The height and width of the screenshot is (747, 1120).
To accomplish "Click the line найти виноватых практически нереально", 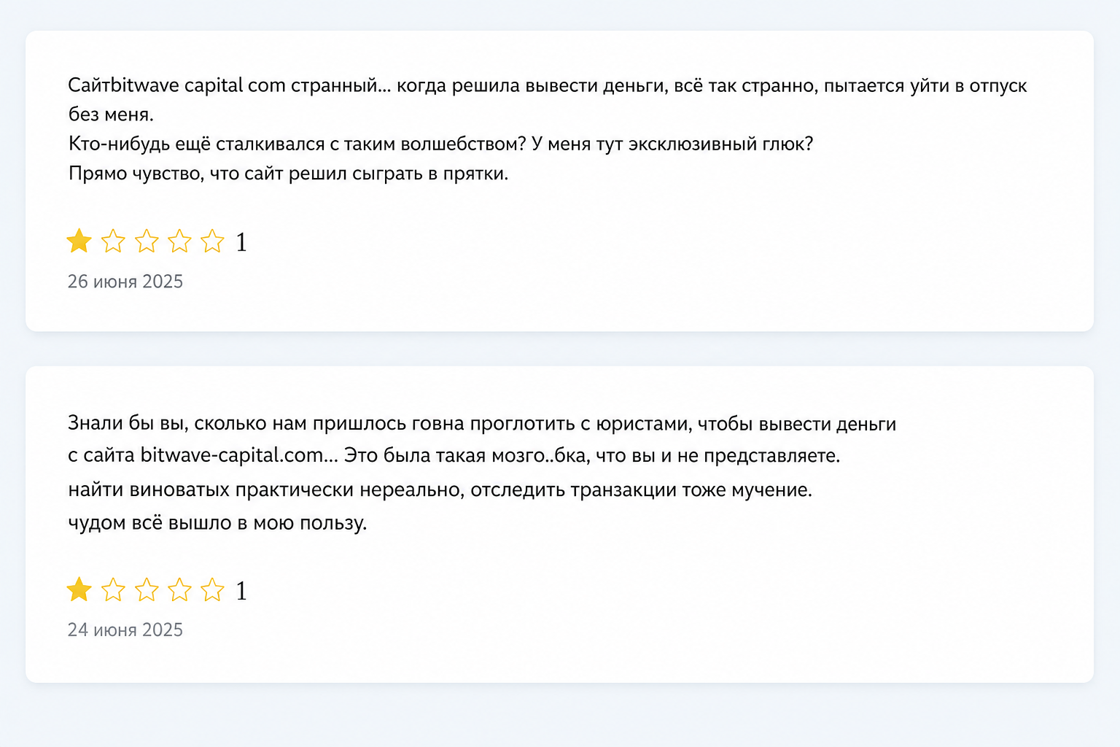I will [x=440, y=489].
